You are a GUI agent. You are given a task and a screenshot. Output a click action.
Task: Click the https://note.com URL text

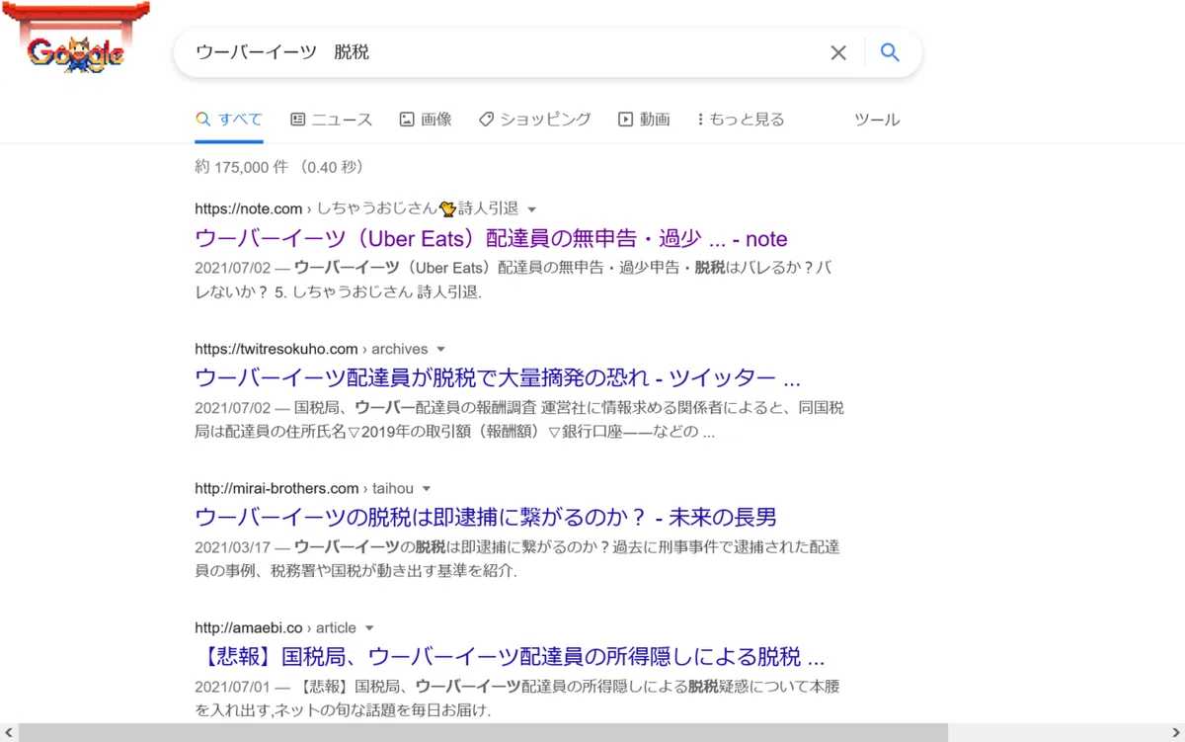[248, 208]
